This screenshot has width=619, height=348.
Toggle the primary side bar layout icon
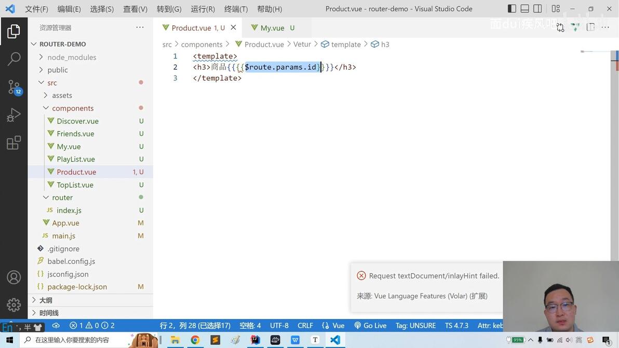click(512, 9)
